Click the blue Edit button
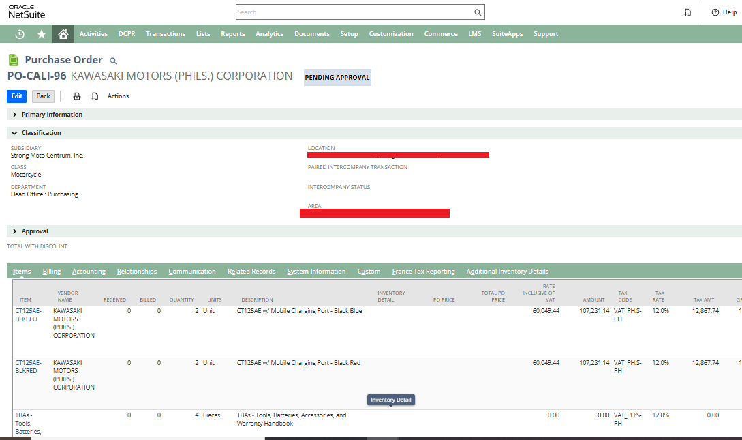The height and width of the screenshot is (440, 742). pos(16,96)
